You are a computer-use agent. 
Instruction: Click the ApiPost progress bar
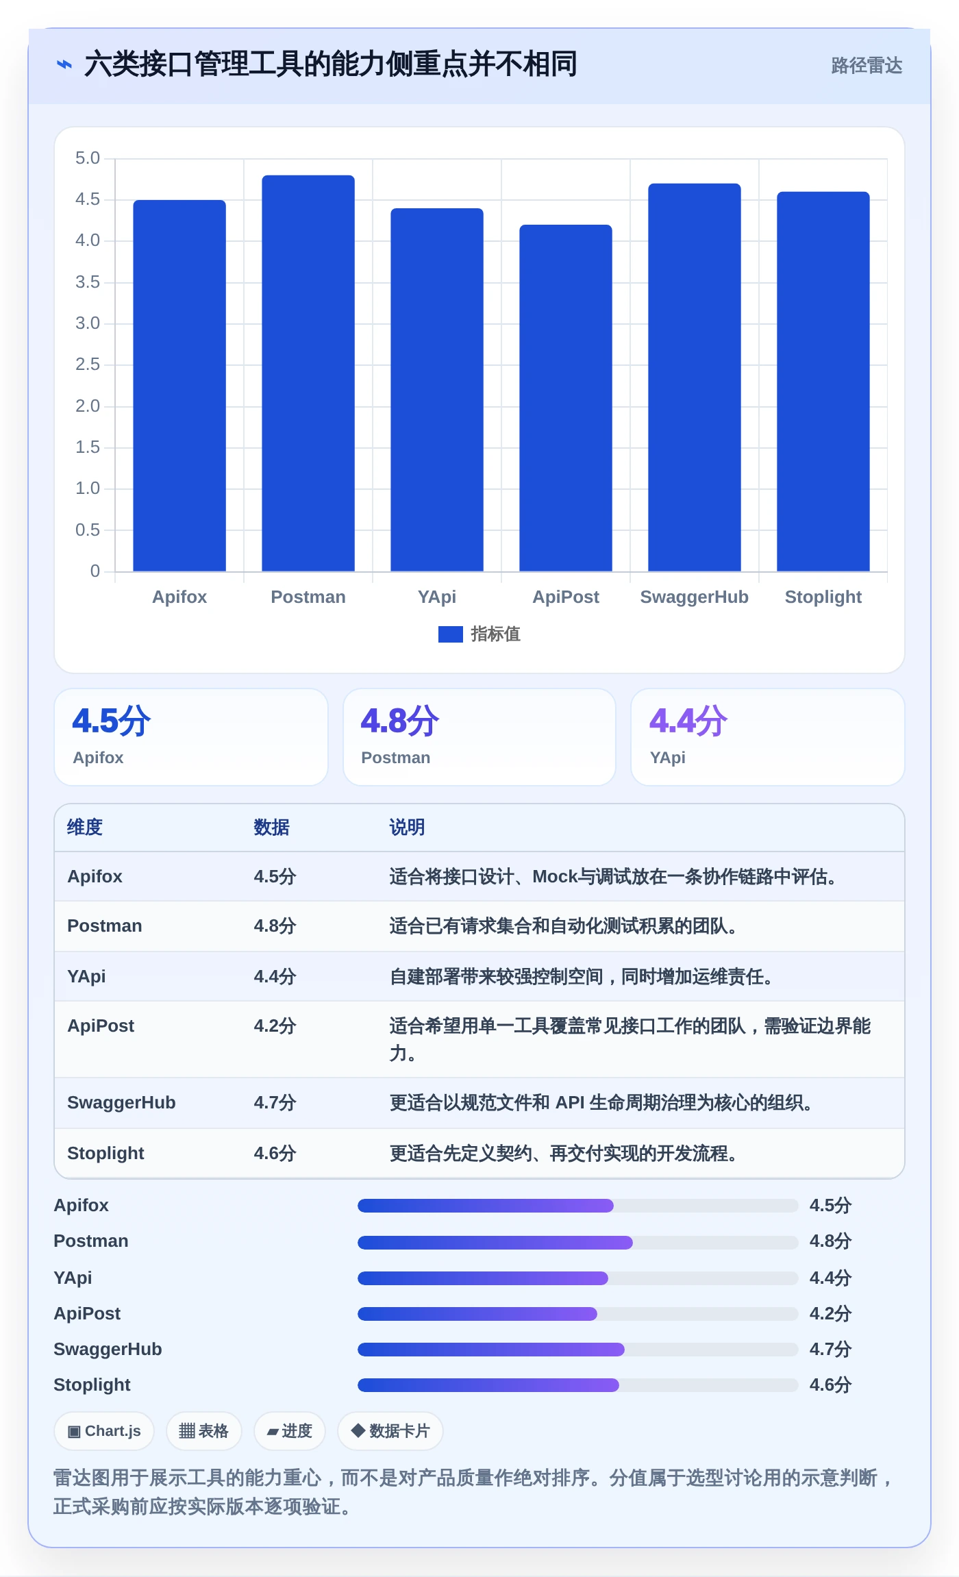tap(578, 1313)
